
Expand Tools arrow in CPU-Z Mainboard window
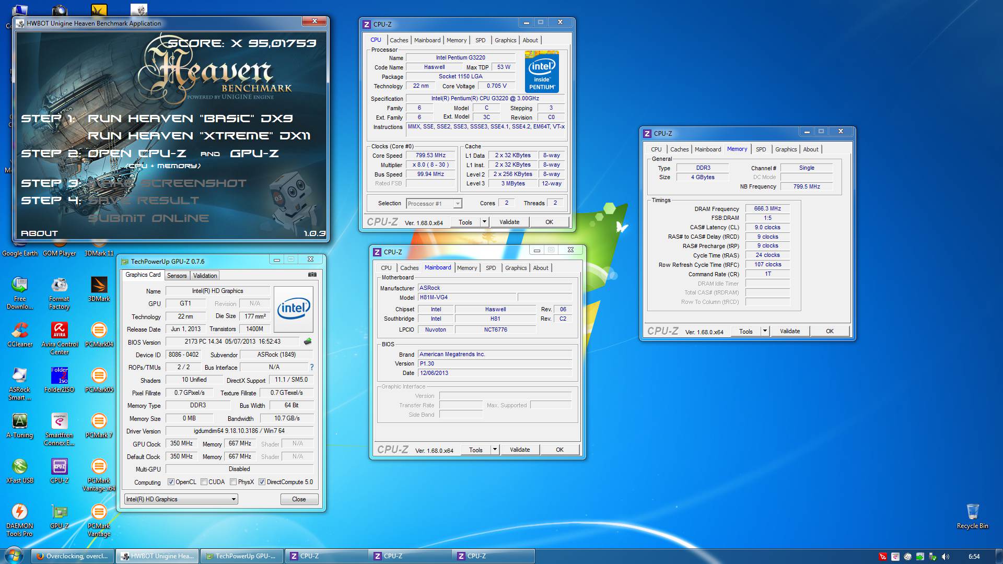coord(495,450)
